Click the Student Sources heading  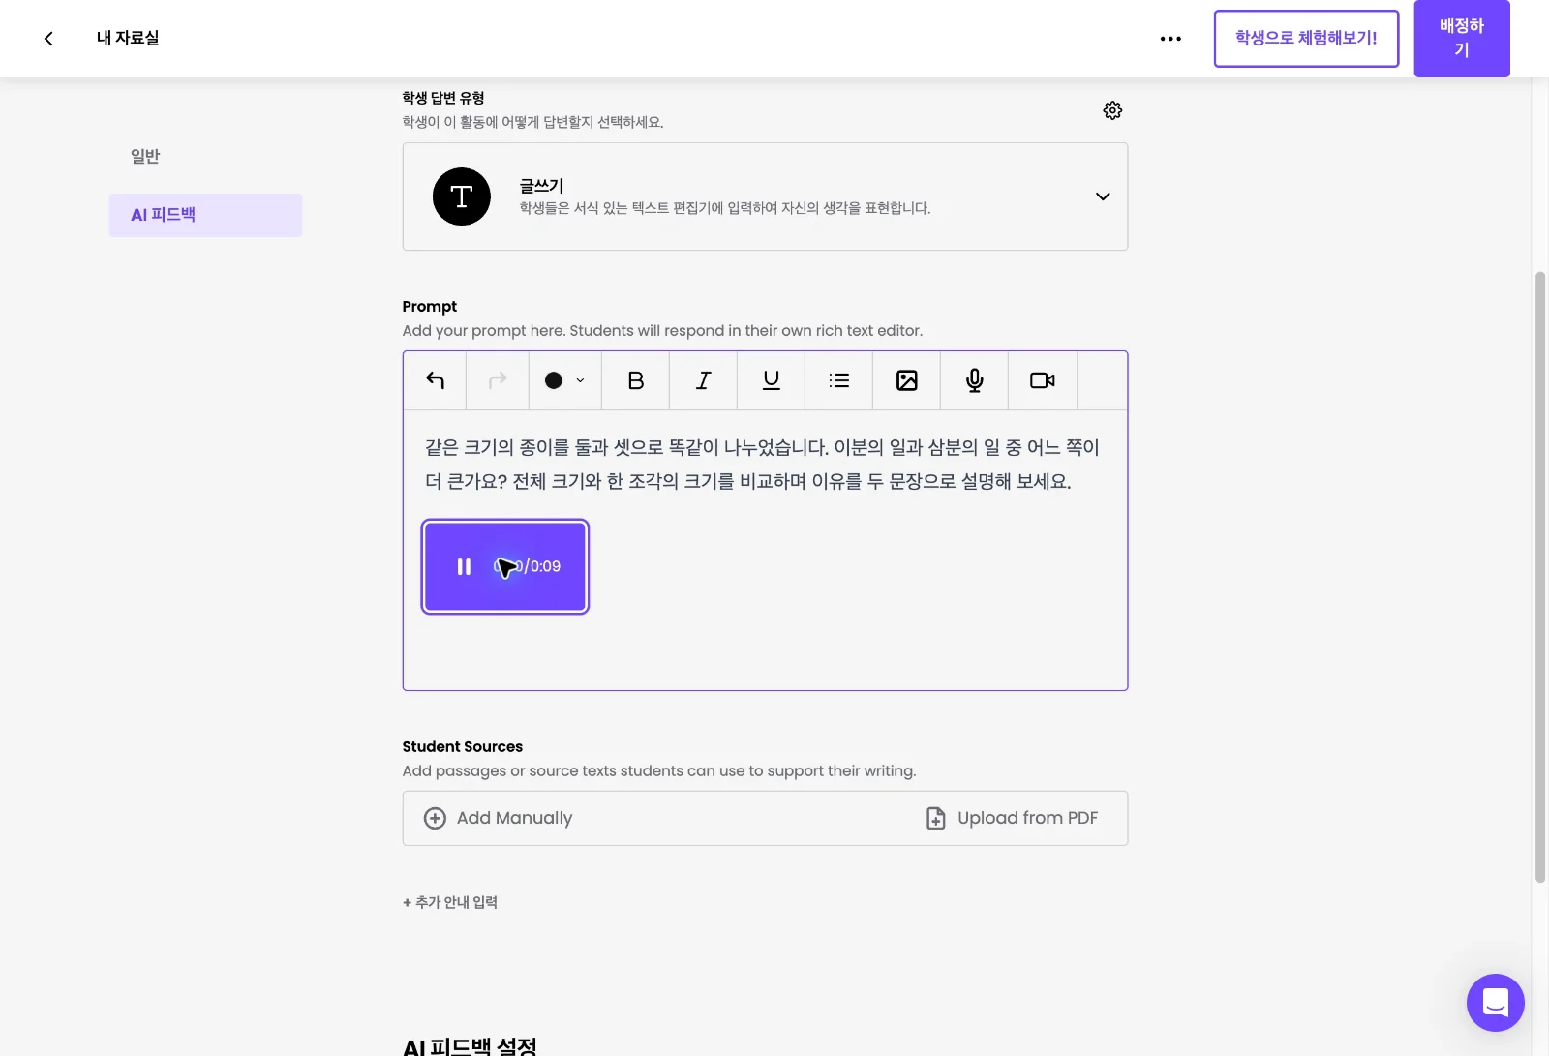[x=463, y=746]
